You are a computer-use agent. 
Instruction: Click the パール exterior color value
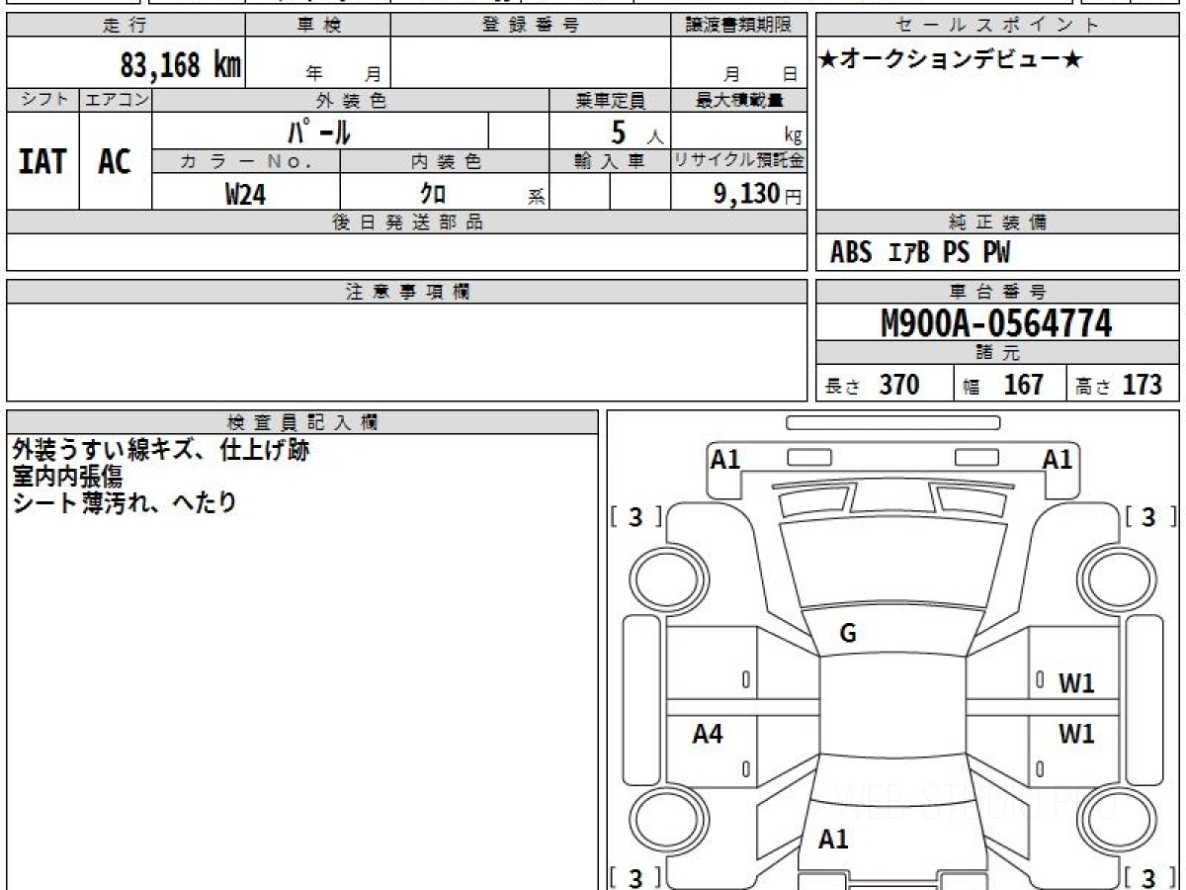(x=319, y=131)
